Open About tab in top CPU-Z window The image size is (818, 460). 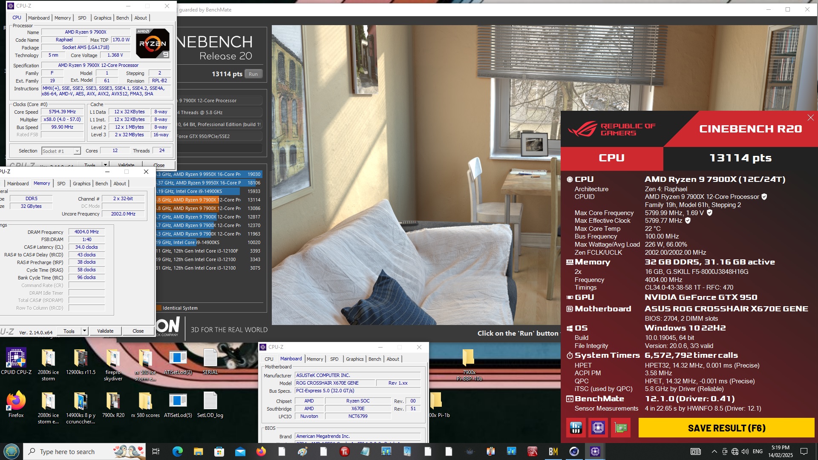[141, 18]
